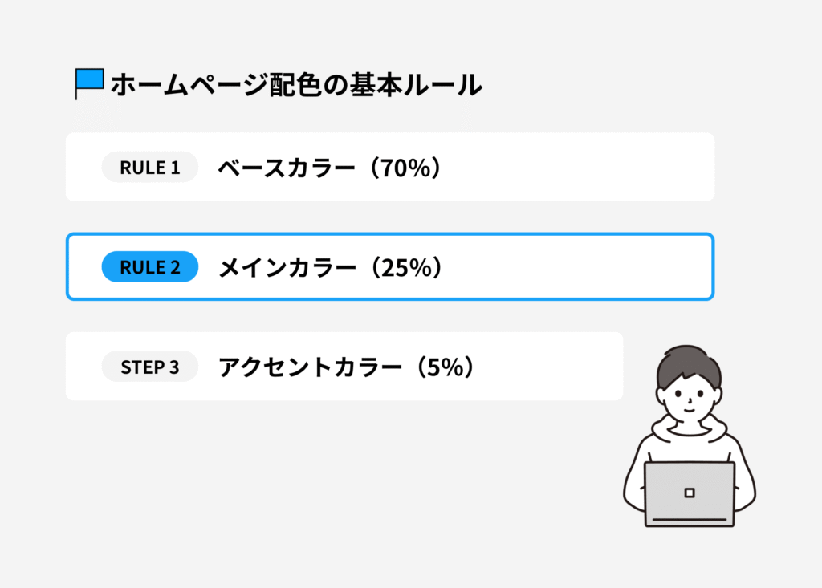The width and height of the screenshot is (822, 588).
Task: Click the アクセントカラー label text
Action: (309, 367)
